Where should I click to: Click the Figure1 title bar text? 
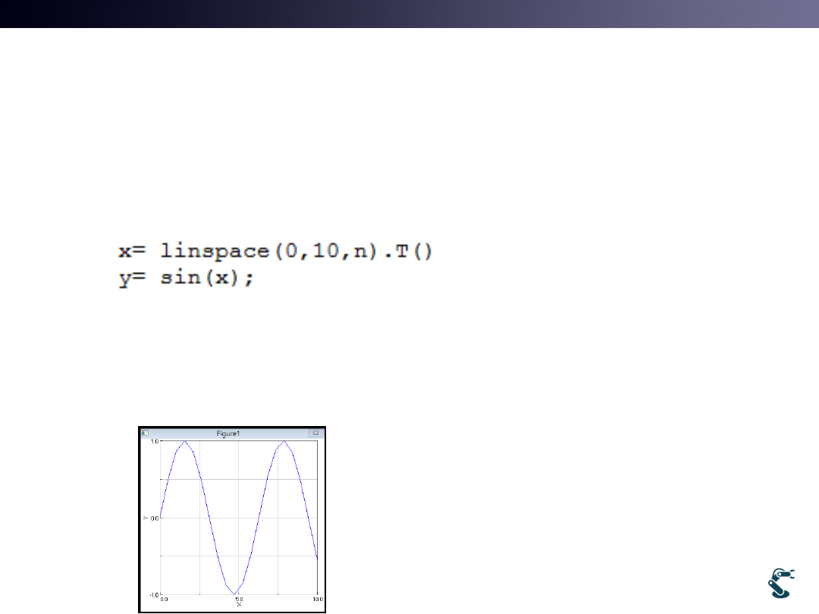pyautogui.click(x=228, y=433)
